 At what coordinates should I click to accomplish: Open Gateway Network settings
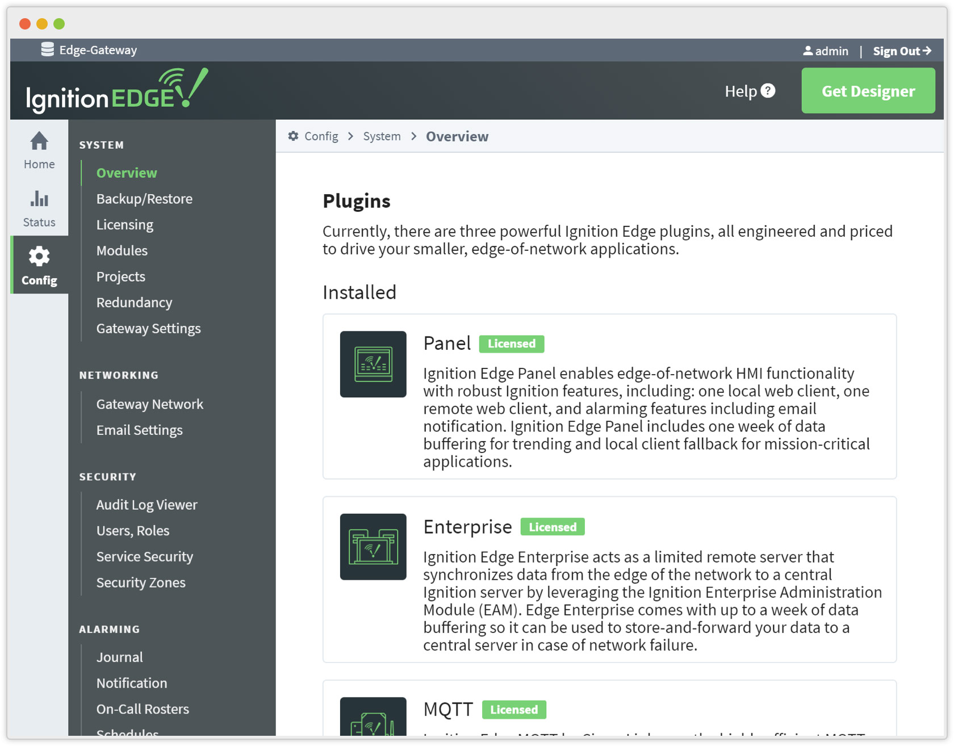pyautogui.click(x=150, y=404)
